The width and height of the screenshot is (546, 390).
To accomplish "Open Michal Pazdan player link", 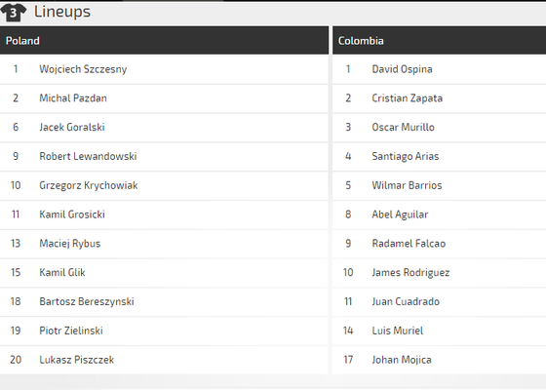I will click(x=73, y=98).
